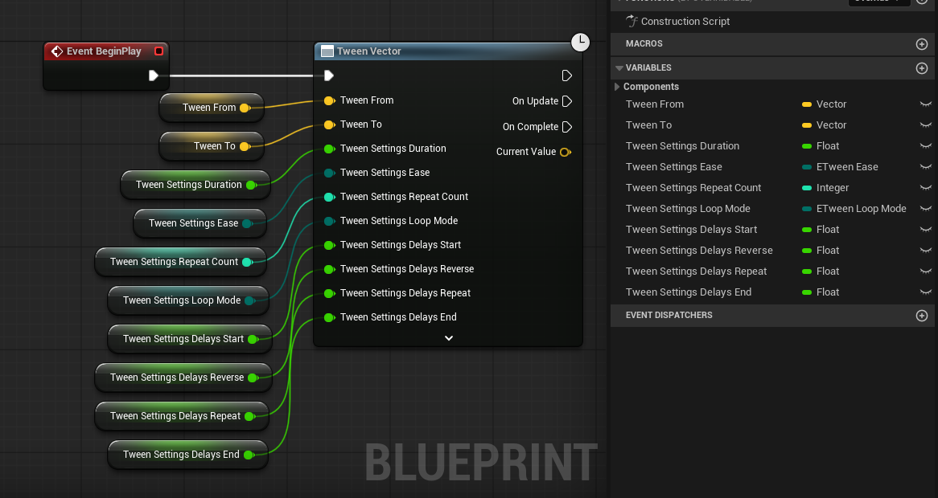Toggle visibility eye for Tween From variable

pos(925,104)
